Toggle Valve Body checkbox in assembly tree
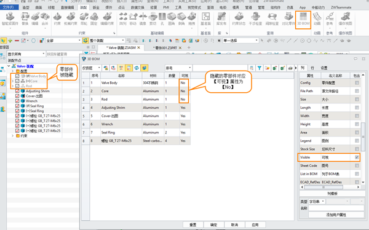Image resolution: width=369 pixels, height=230 pixels. pyautogui.click(x=17, y=76)
